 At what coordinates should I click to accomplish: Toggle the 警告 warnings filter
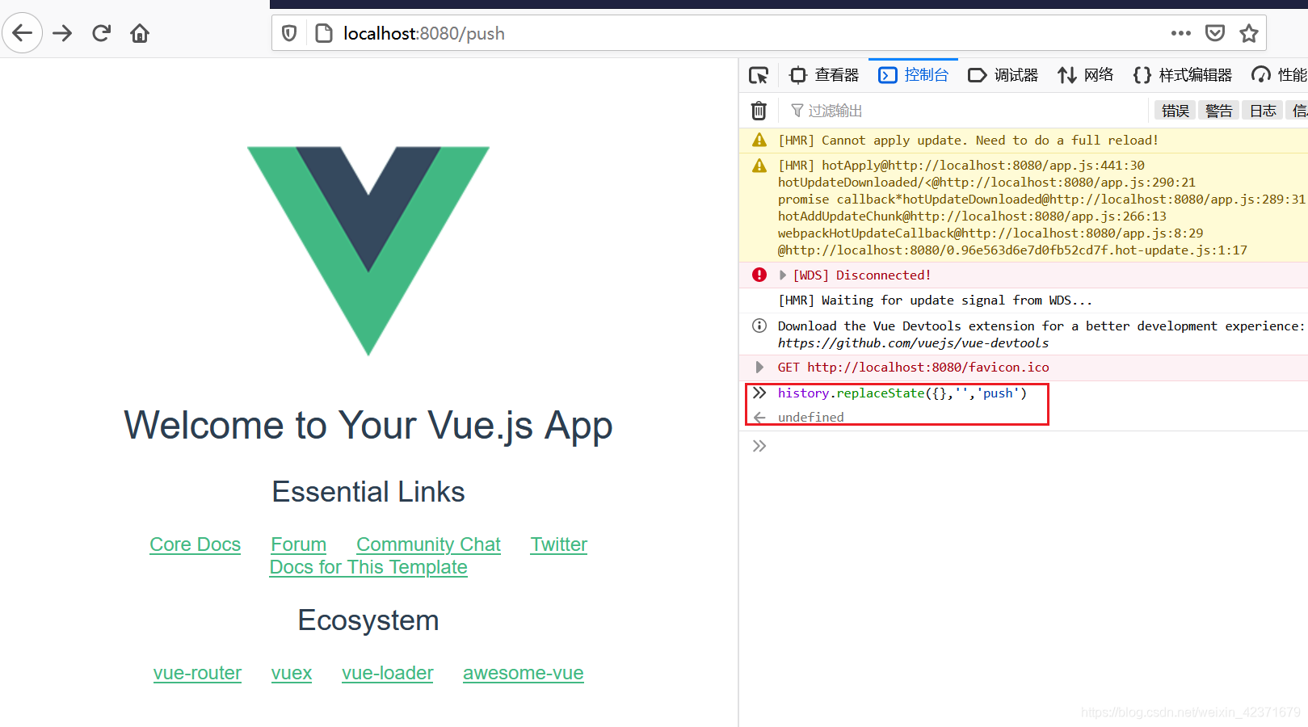coord(1219,111)
